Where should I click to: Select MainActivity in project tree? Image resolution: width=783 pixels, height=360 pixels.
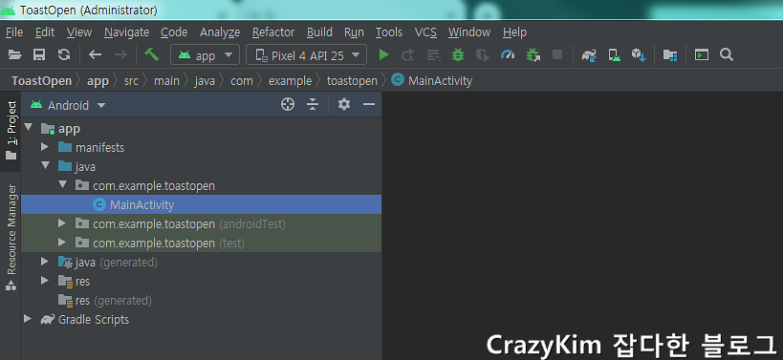click(x=201, y=204)
